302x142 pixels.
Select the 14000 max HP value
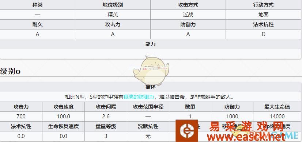pos(278,117)
